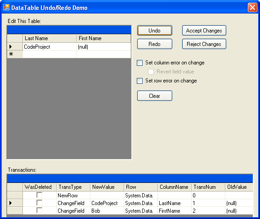Viewport: 260px width, 219px height.
Task: Sort by Last Name column header
Action: 49,38
